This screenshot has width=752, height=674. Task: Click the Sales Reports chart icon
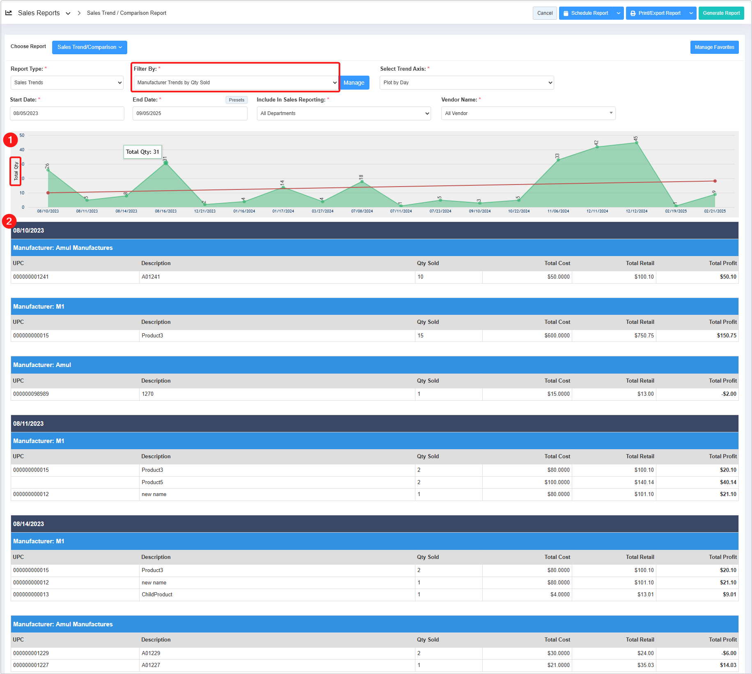pos(9,13)
